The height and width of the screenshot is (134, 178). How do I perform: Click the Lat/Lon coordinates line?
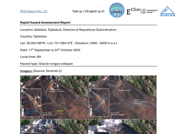point(69,43)
